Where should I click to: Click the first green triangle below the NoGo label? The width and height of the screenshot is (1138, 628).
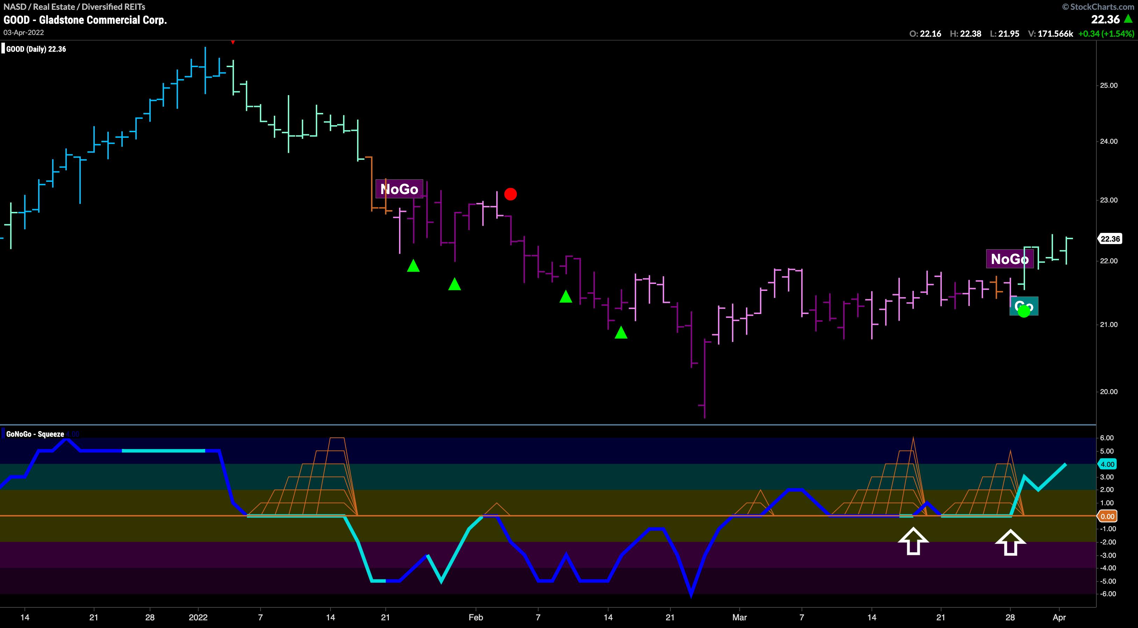point(413,266)
